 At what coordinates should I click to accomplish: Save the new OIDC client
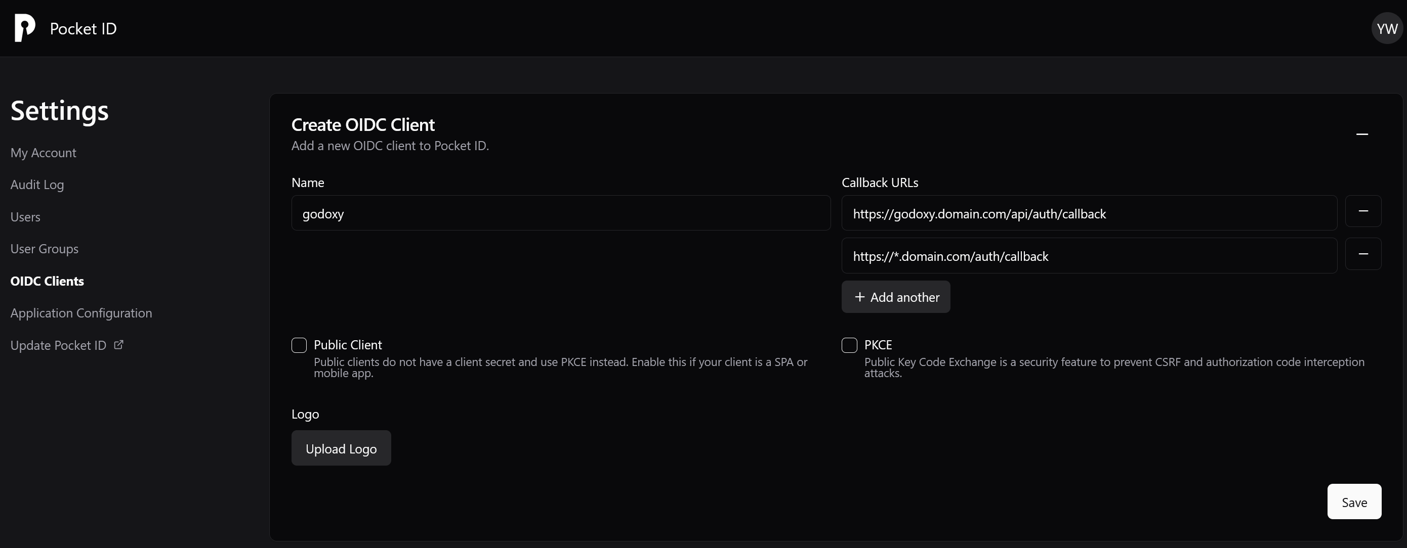1353,501
